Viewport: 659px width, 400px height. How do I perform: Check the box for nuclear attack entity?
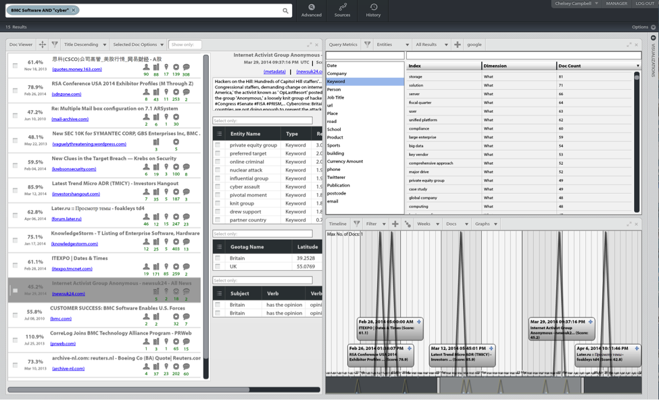tap(218, 170)
